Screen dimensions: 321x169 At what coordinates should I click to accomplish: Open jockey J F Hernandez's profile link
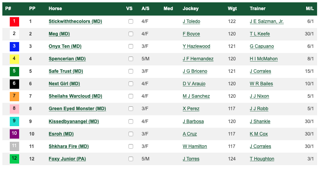tap(198, 59)
